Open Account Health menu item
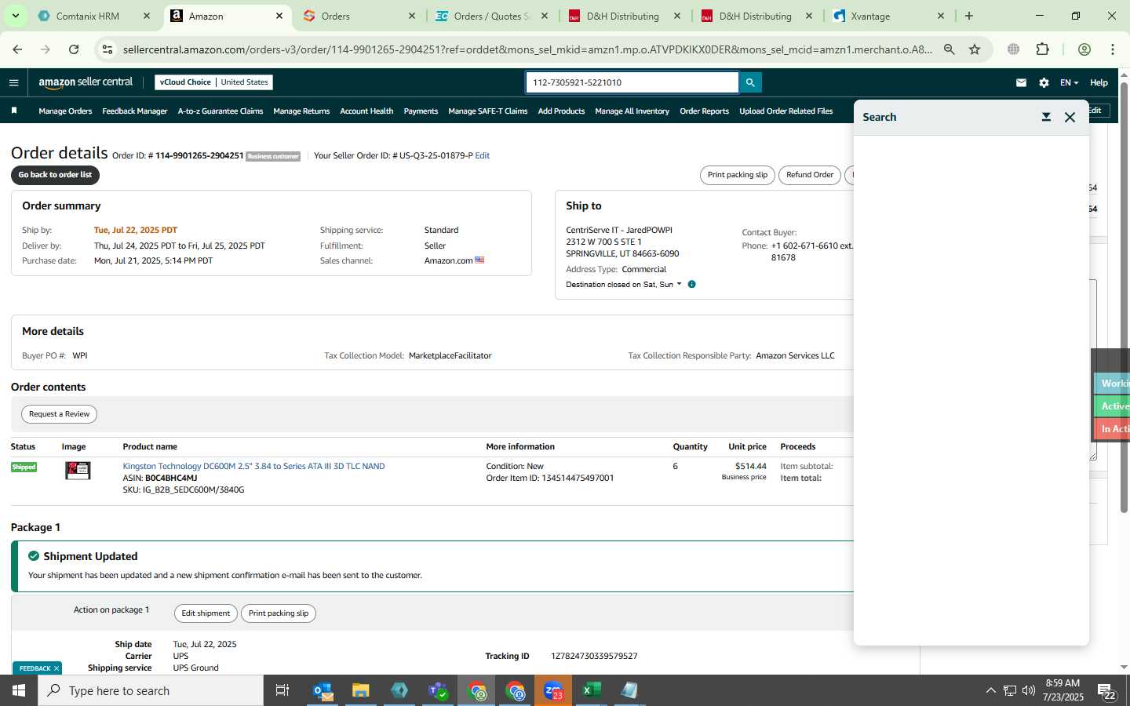 (x=366, y=111)
